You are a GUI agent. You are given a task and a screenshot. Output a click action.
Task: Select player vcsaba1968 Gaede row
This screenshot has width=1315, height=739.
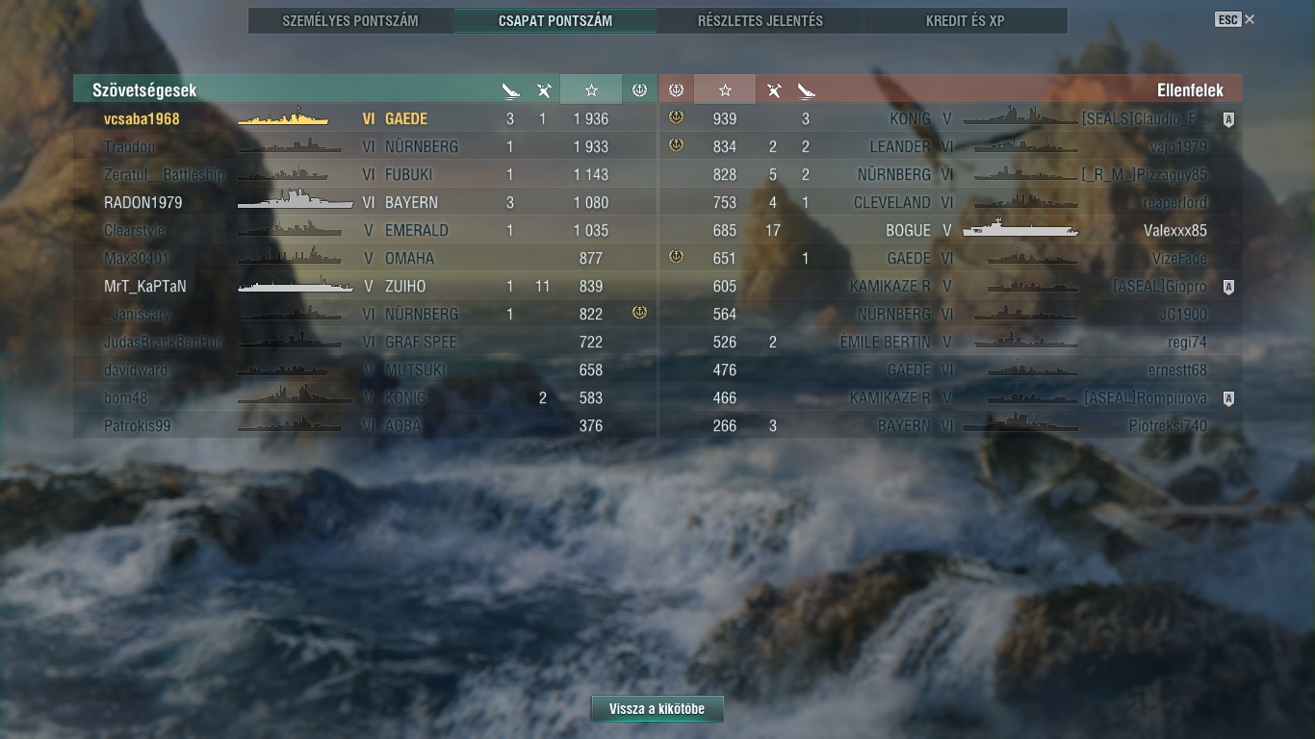click(x=365, y=118)
